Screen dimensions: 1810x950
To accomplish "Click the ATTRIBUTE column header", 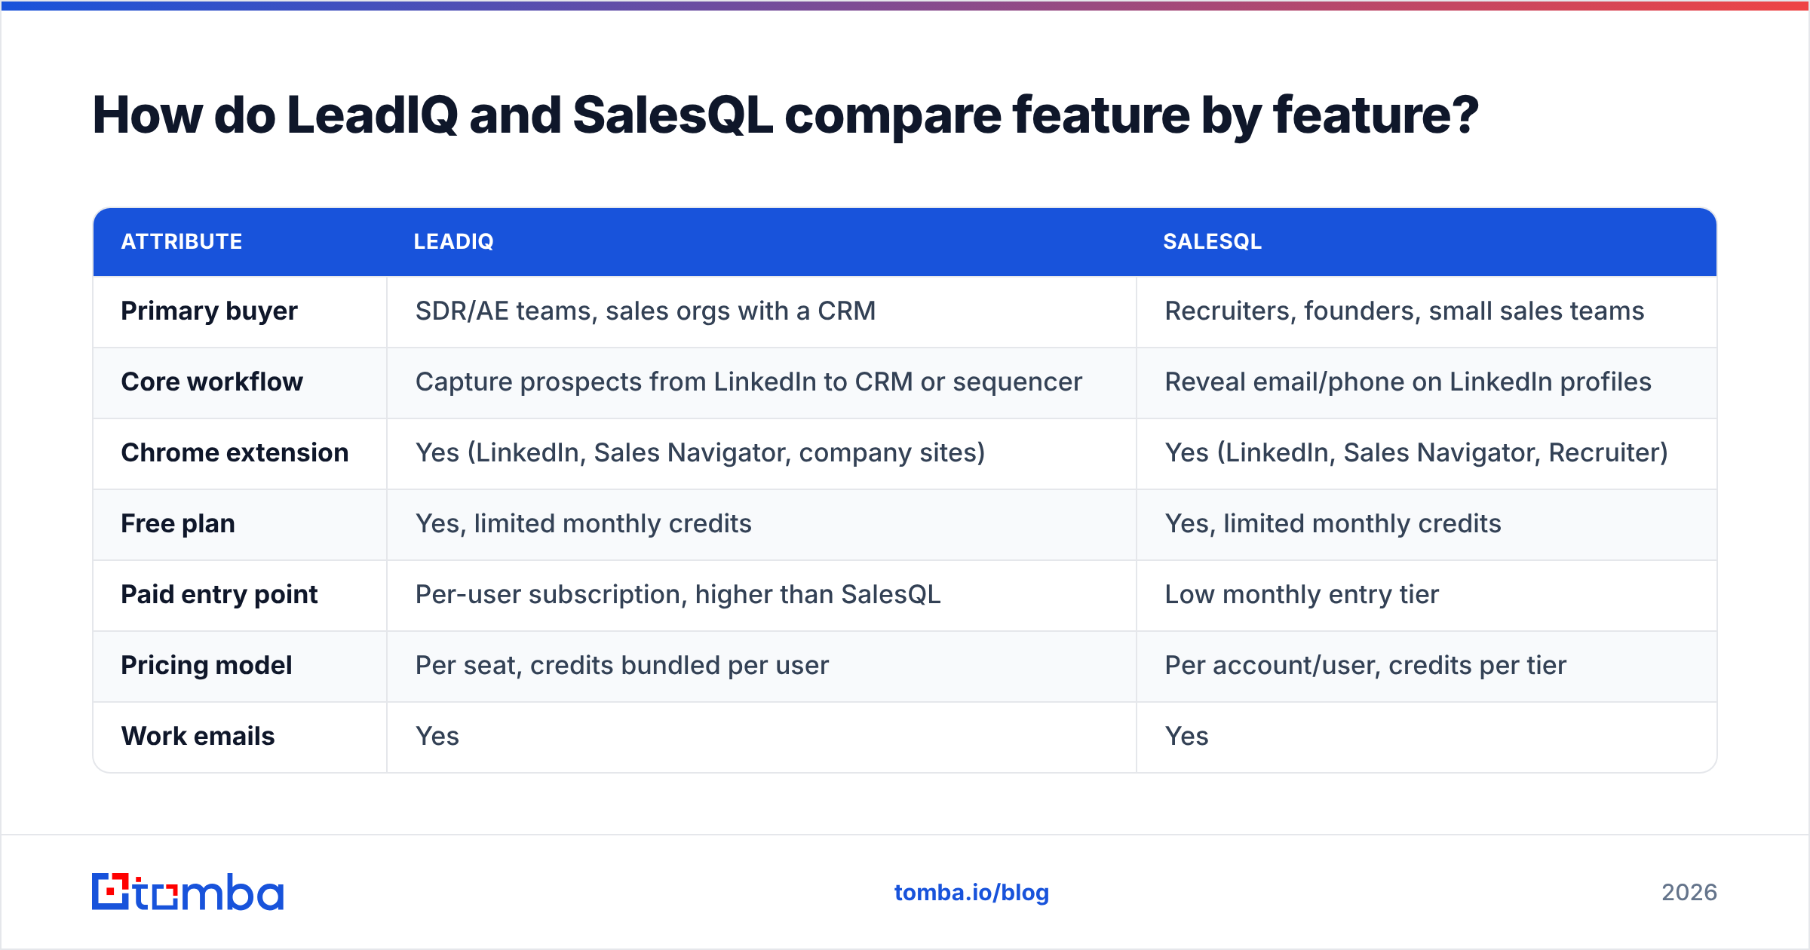I will (182, 242).
